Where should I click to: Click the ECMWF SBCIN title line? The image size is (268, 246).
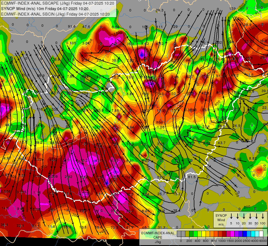(x=55, y=14)
